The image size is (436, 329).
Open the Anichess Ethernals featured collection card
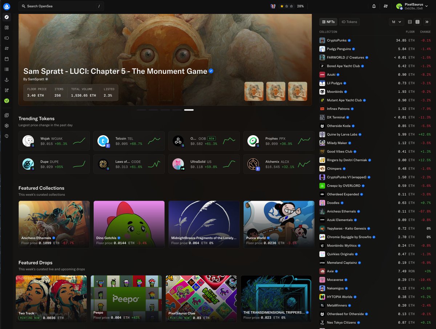tap(54, 224)
